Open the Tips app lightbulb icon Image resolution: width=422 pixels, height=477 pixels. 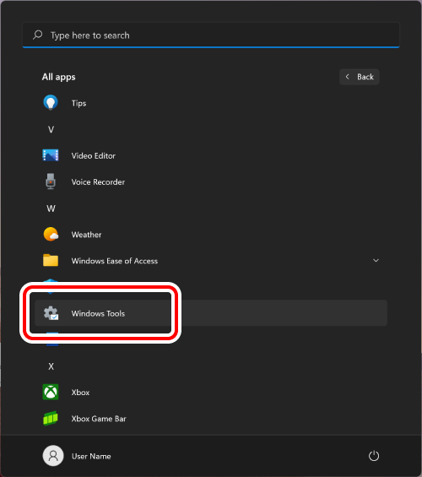pyautogui.click(x=51, y=103)
